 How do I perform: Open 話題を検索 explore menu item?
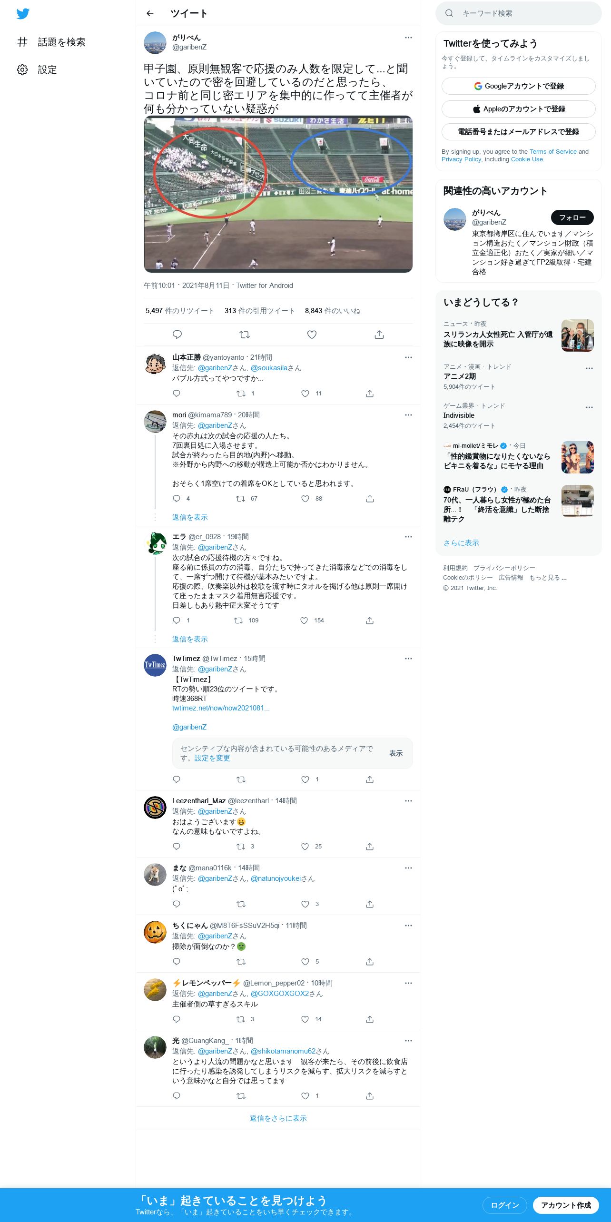51,42
